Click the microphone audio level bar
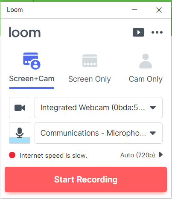The width and height of the screenshot is (172, 199). [20, 140]
